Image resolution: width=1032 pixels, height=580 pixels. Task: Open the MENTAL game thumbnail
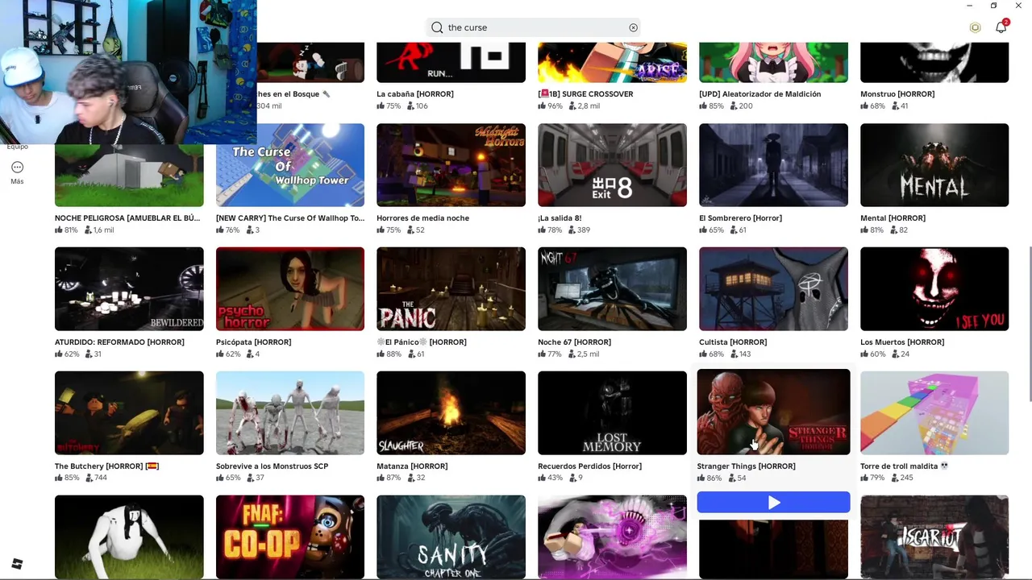tap(934, 165)
